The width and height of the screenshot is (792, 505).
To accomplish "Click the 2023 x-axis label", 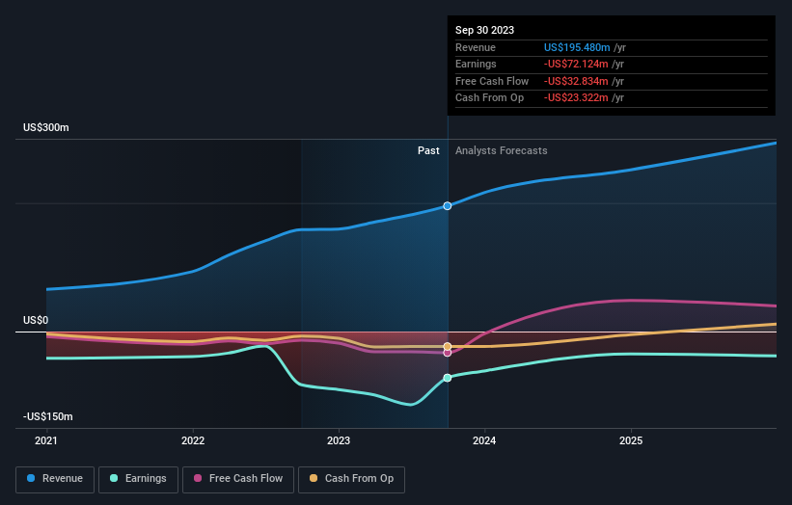I will coord(339,441).
